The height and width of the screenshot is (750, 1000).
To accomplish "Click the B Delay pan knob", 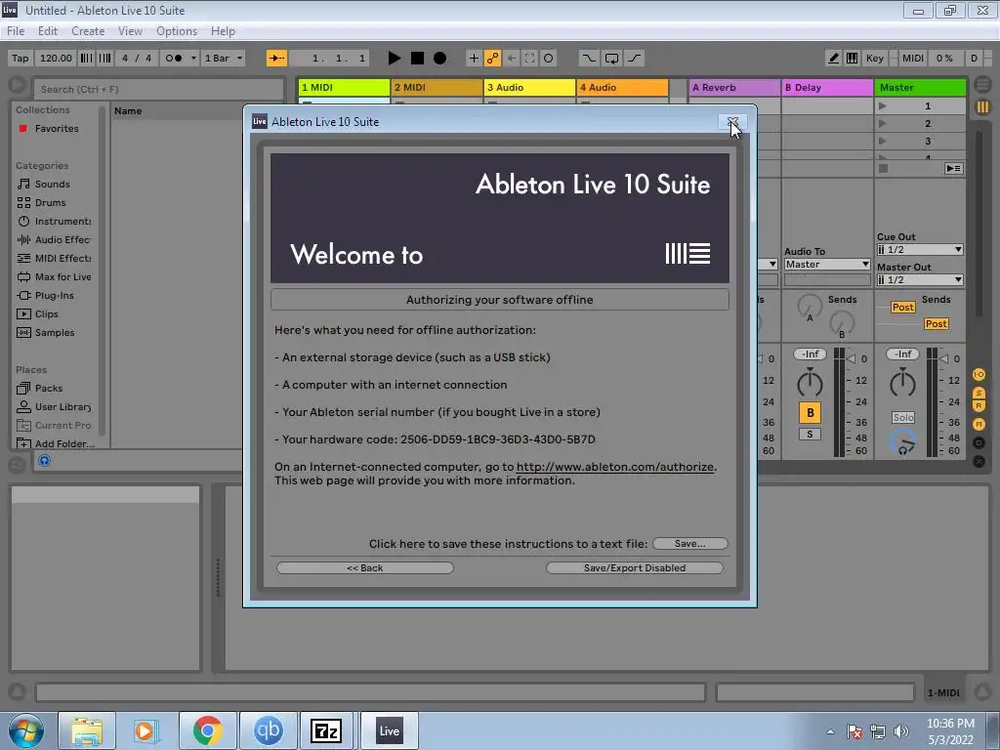I will [x=810, y=383].
